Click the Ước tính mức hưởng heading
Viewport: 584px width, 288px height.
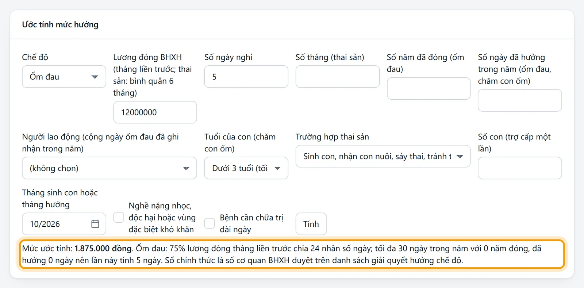pos(60,24)
